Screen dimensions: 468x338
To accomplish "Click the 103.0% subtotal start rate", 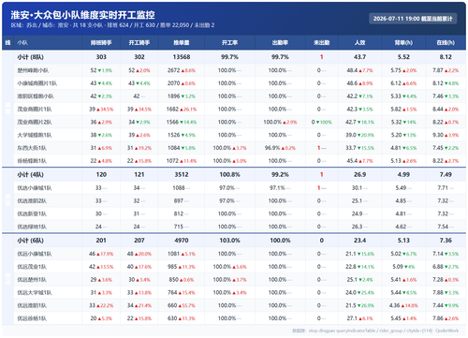I will (x=229, y=241).
